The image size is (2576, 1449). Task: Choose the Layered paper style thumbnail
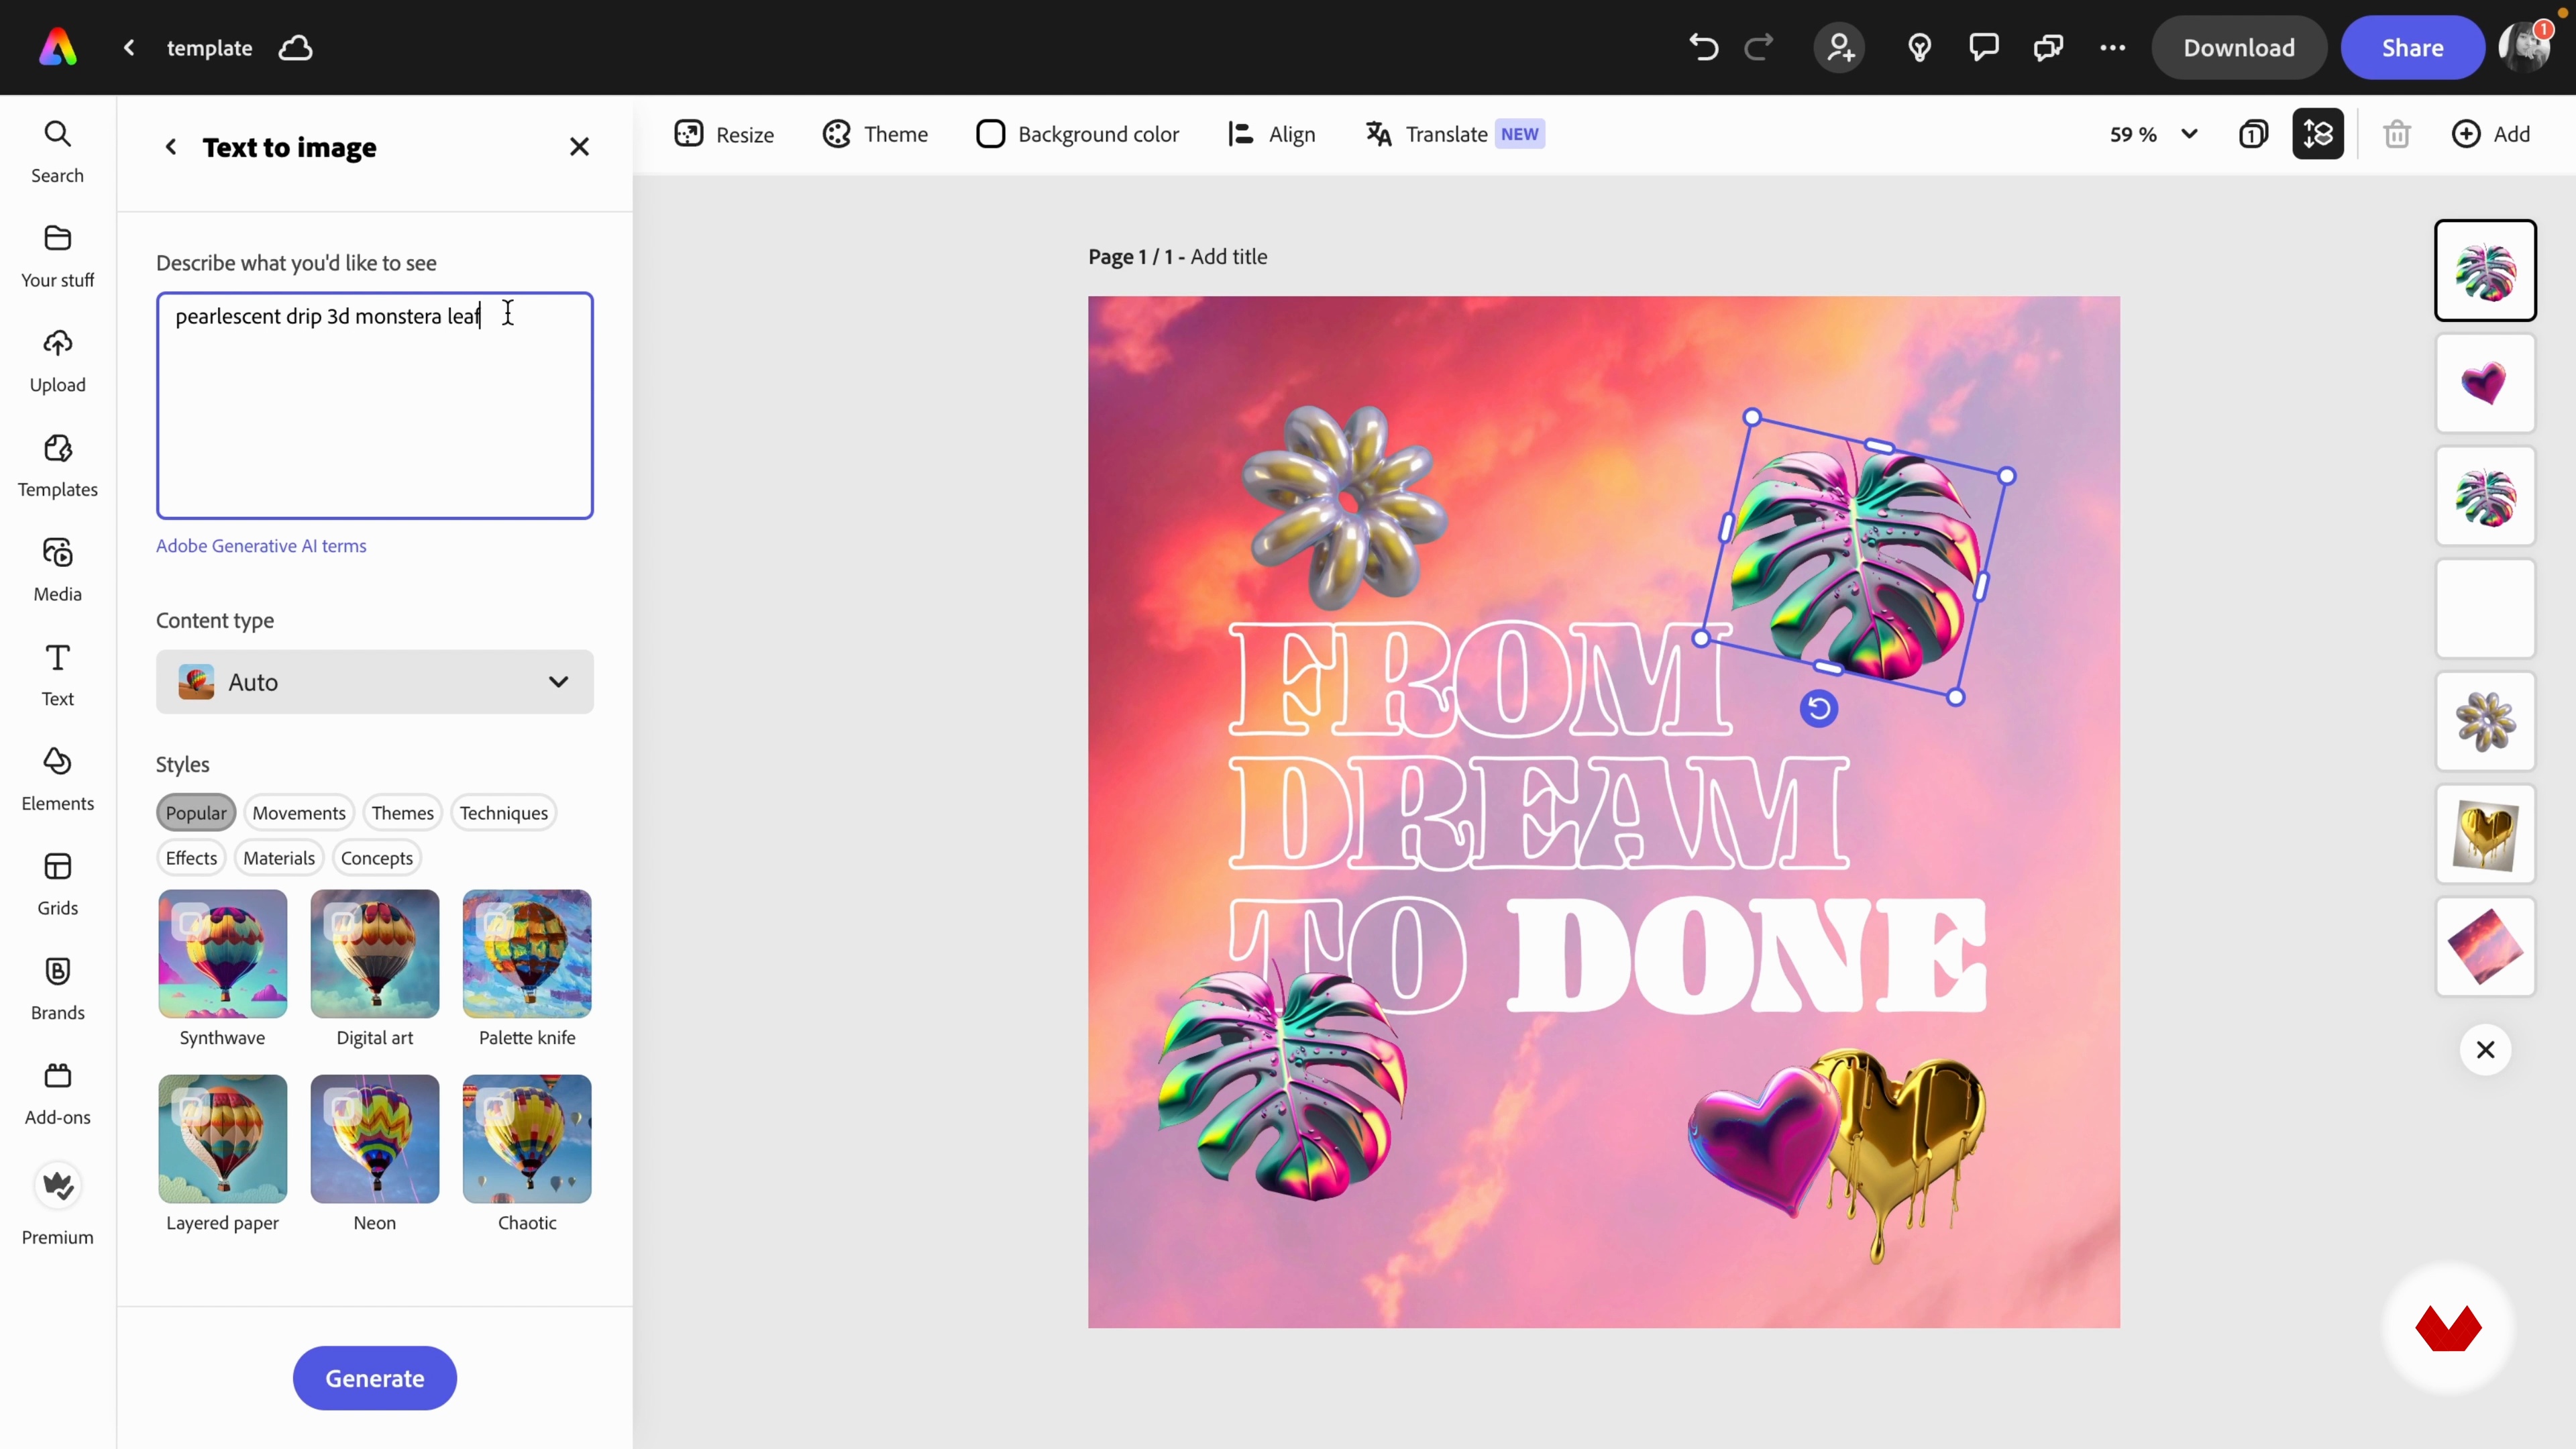223,1139
